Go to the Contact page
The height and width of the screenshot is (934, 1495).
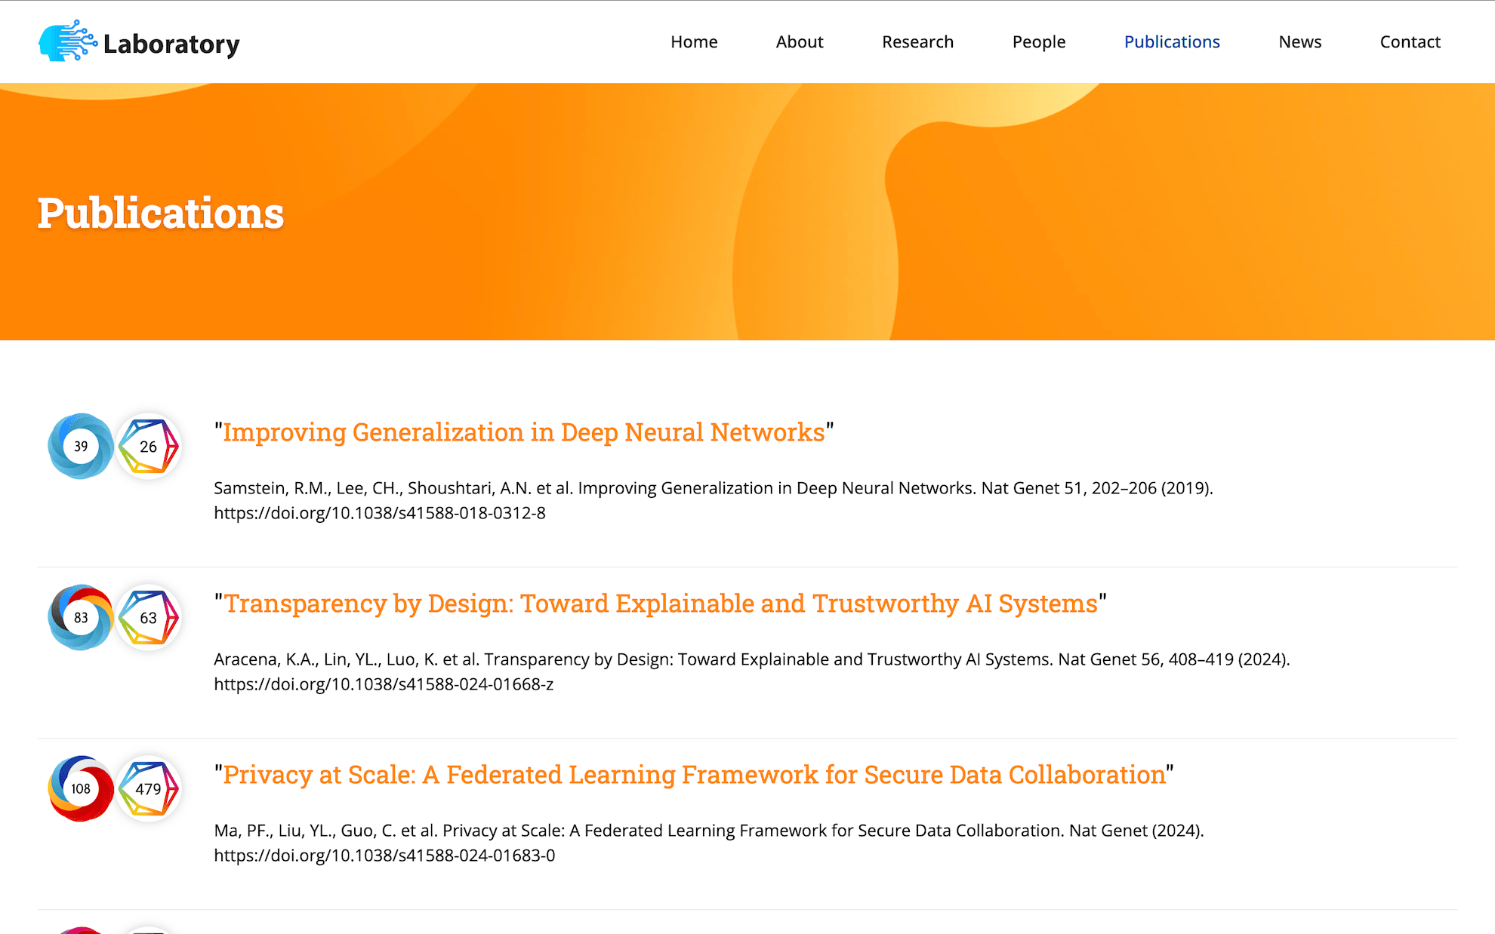coord(1410,42)
